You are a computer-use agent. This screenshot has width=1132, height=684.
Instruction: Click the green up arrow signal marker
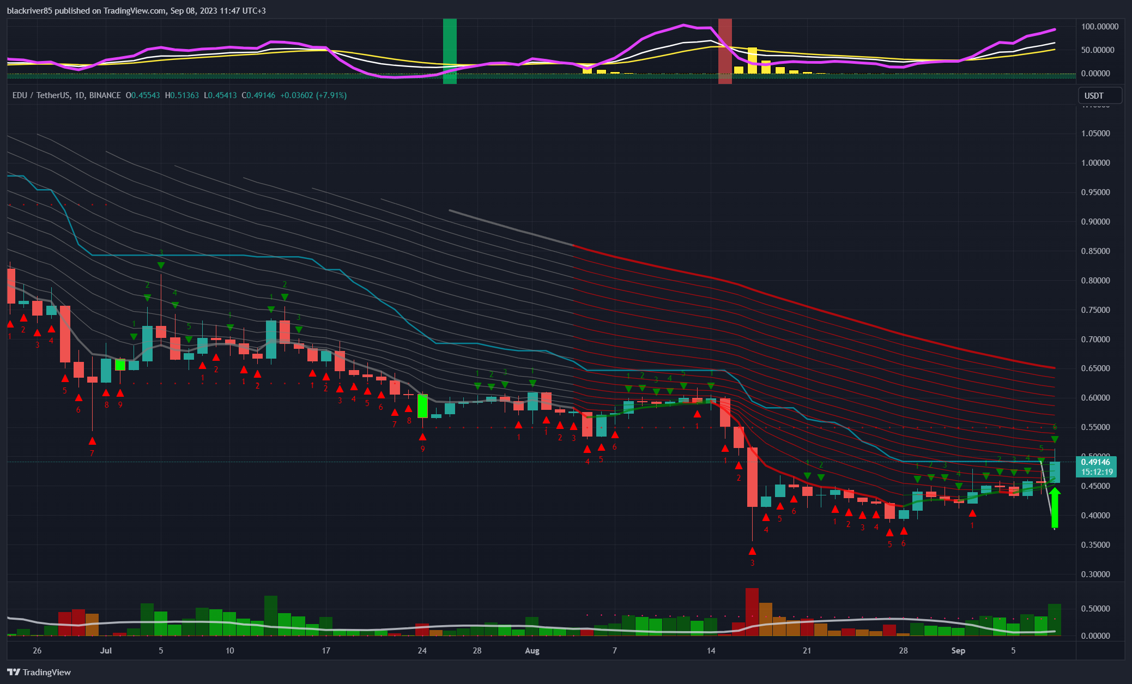[x=1055, y=508]
